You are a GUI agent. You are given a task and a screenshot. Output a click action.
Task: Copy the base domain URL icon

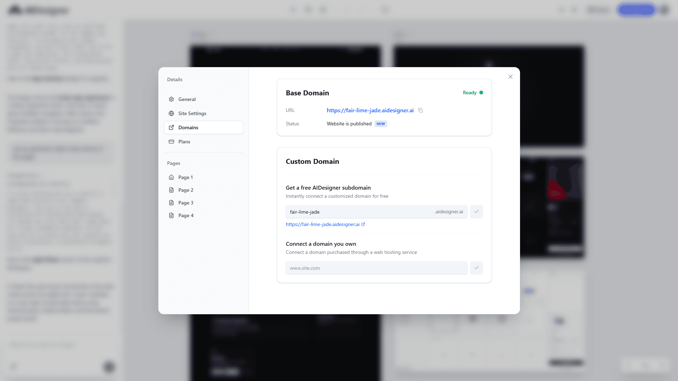(420, 111)
